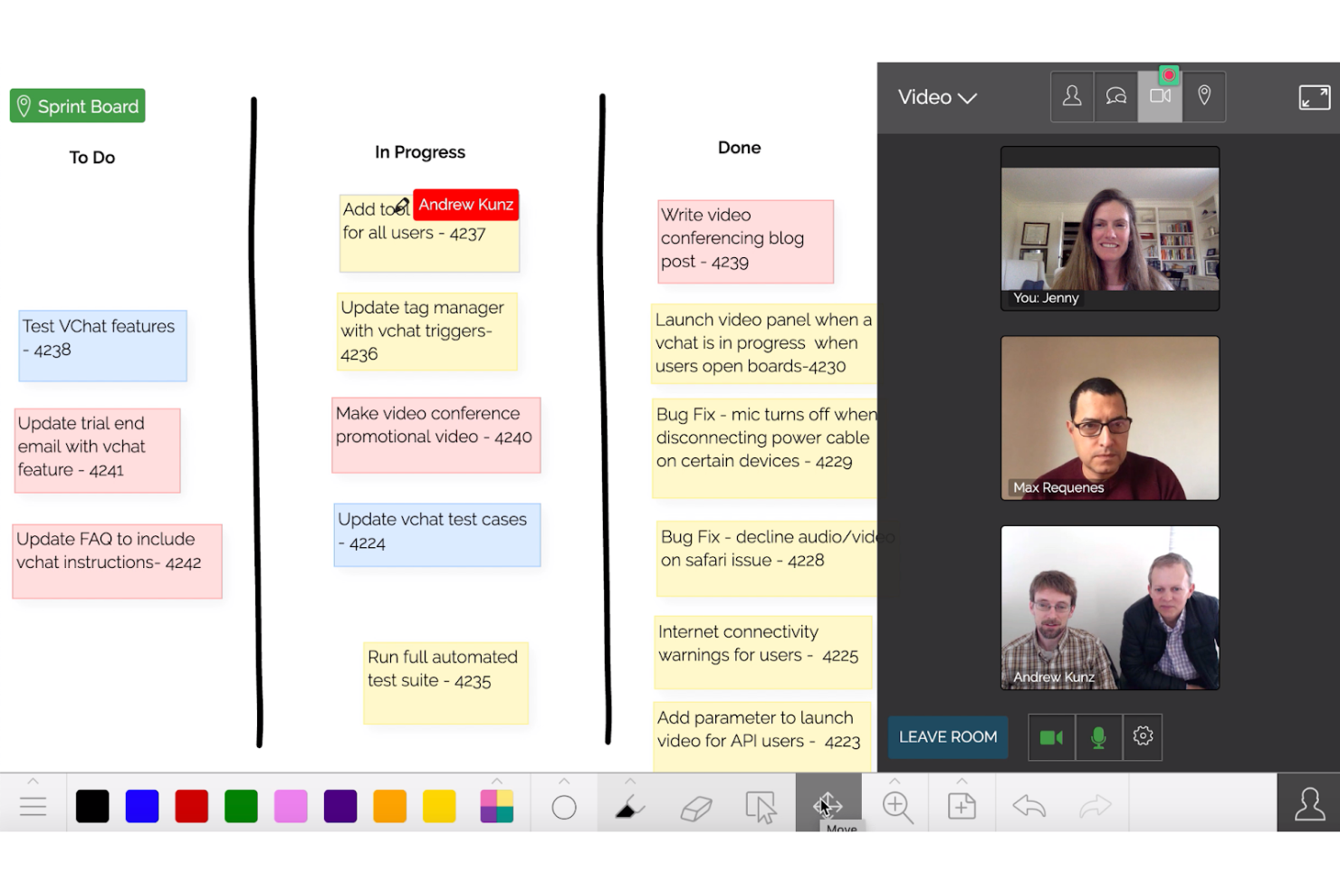This screenshot has width=1340, height=894.
Task: Expand the add page options chevron
Action: (x=962, y=781)
